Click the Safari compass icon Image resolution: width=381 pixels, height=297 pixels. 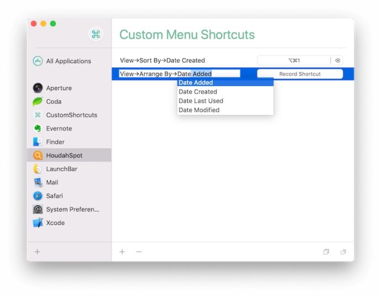coord(38,196)
